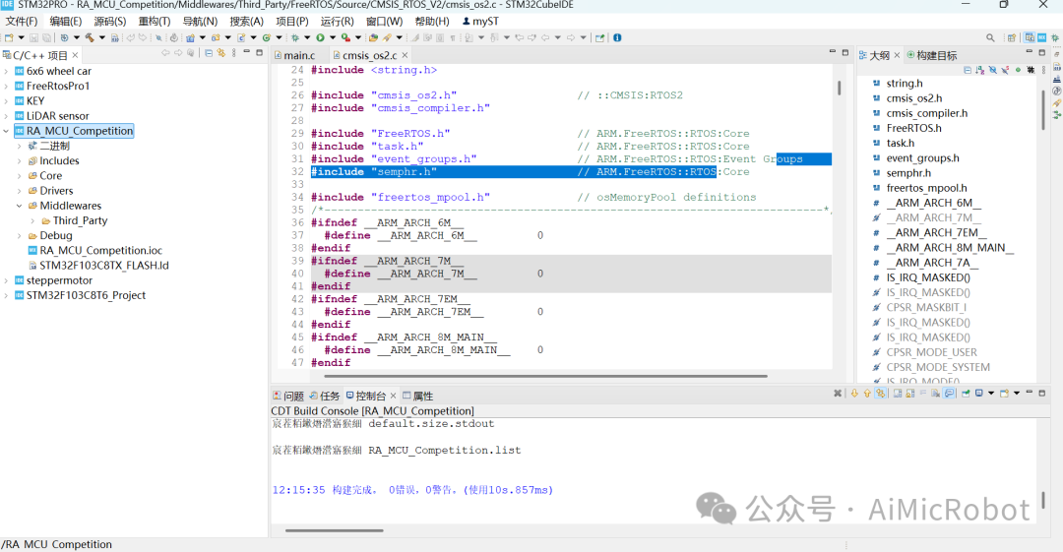Toggle the group macros icon in outline
1063x552 pixels.
1031,70
